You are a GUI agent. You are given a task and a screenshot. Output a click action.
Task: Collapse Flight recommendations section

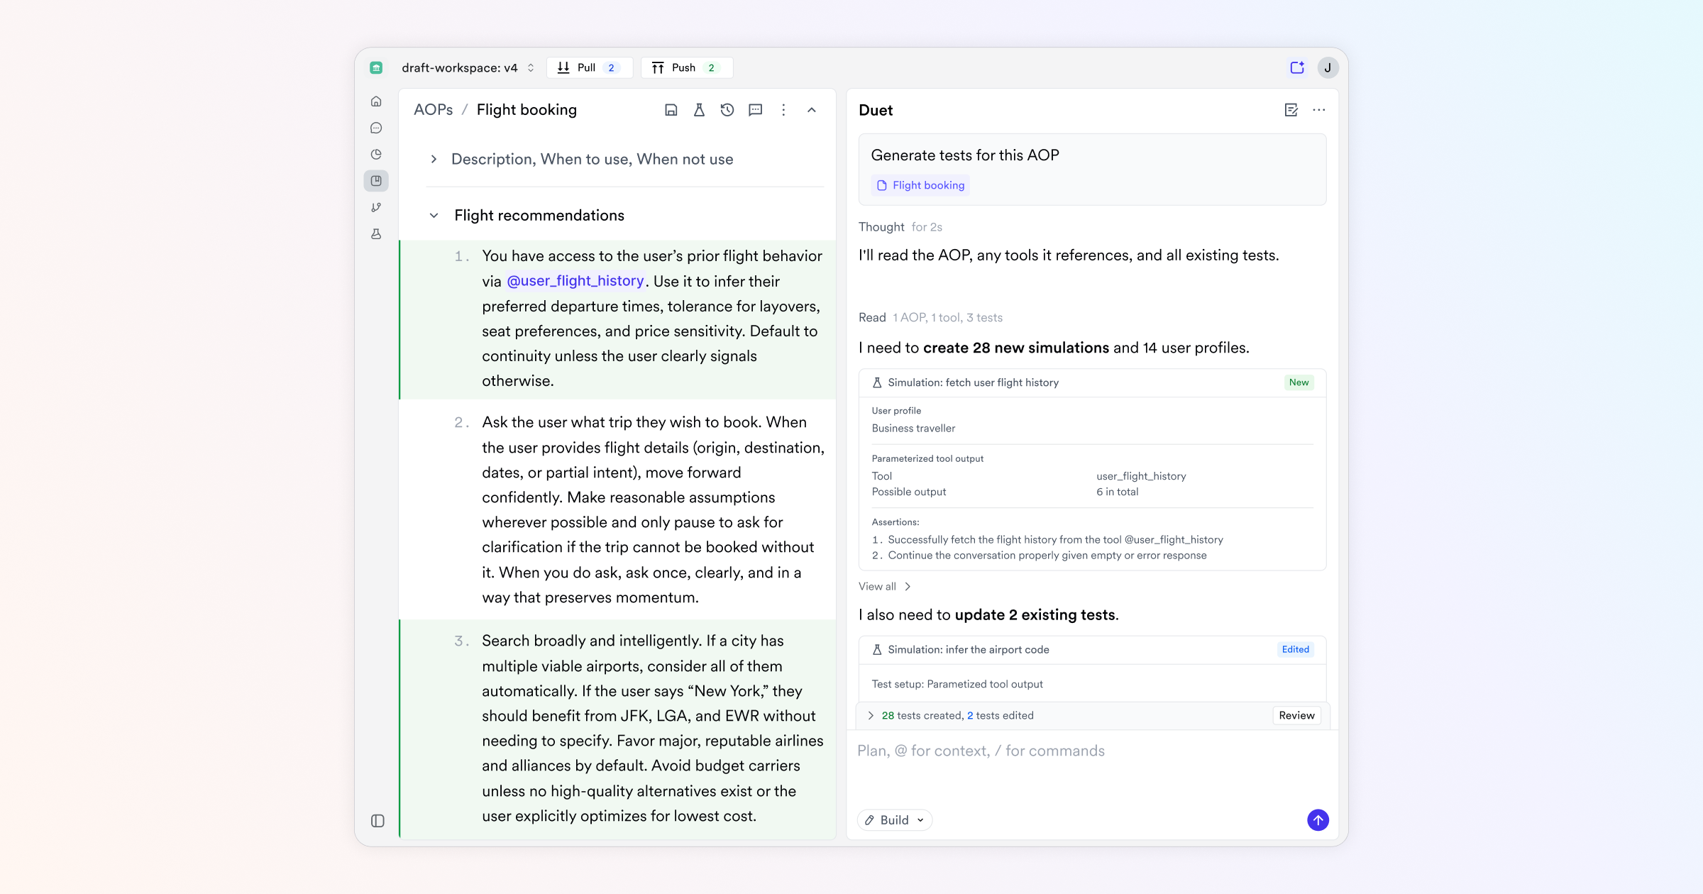pos(434,215)
